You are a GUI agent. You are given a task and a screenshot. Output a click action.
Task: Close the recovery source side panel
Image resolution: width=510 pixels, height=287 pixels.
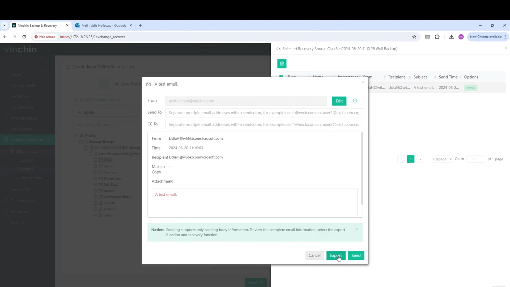pos(506,48)
